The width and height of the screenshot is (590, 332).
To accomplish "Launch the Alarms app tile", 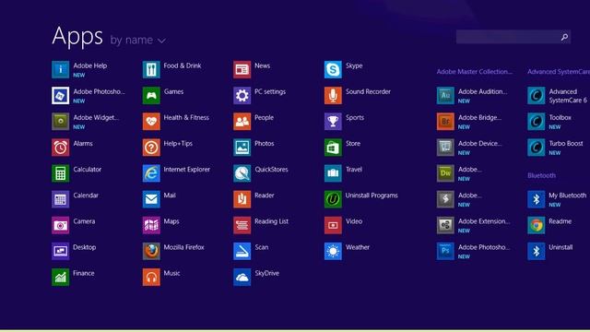I will pyautogui.click(x=60, y=148).
